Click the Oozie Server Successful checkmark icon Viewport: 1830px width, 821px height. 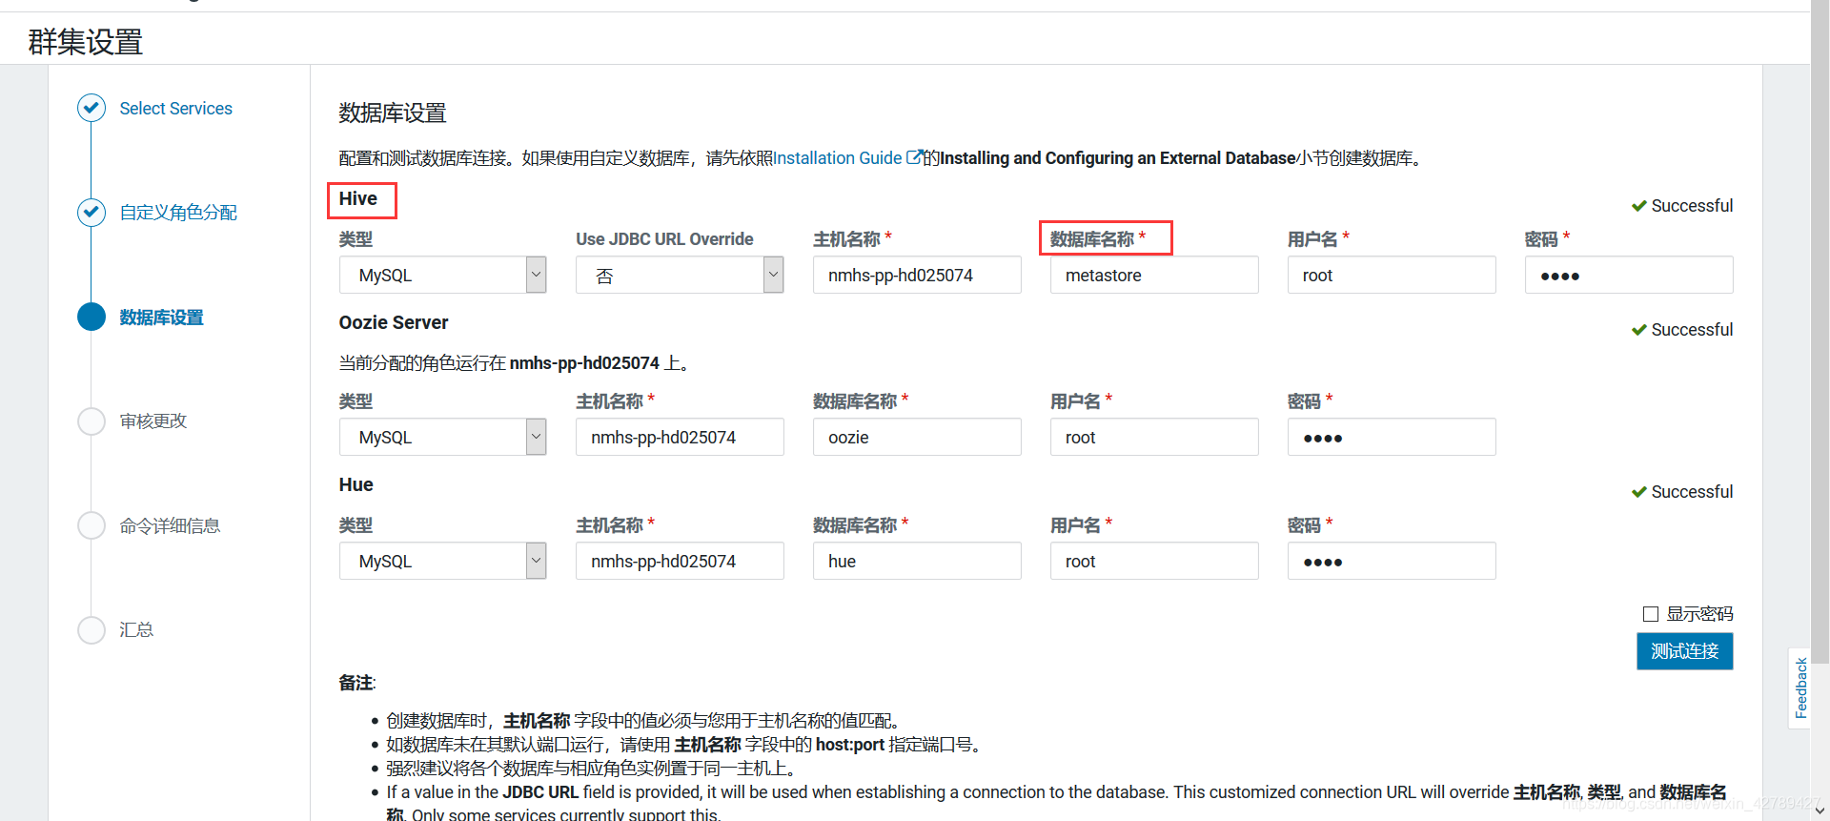tap(1639, 330)
